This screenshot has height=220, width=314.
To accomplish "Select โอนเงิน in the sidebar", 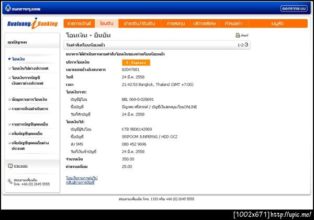I will pyautogui.click(x=18, y=59).
